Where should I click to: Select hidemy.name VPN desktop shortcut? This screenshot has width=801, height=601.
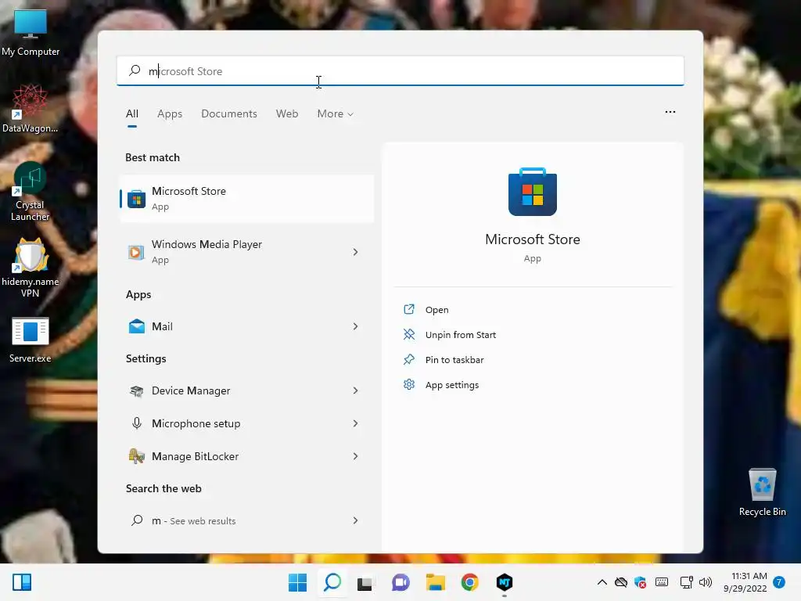(x=31, y=268)
